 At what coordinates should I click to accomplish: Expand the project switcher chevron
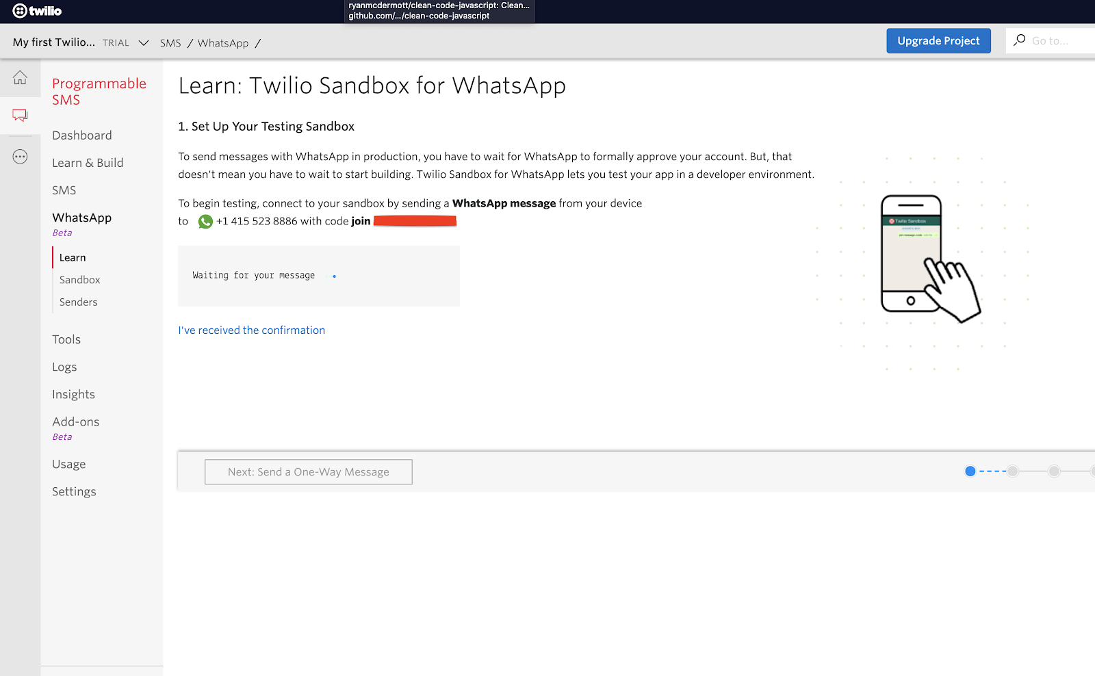[x=144, y=43]
